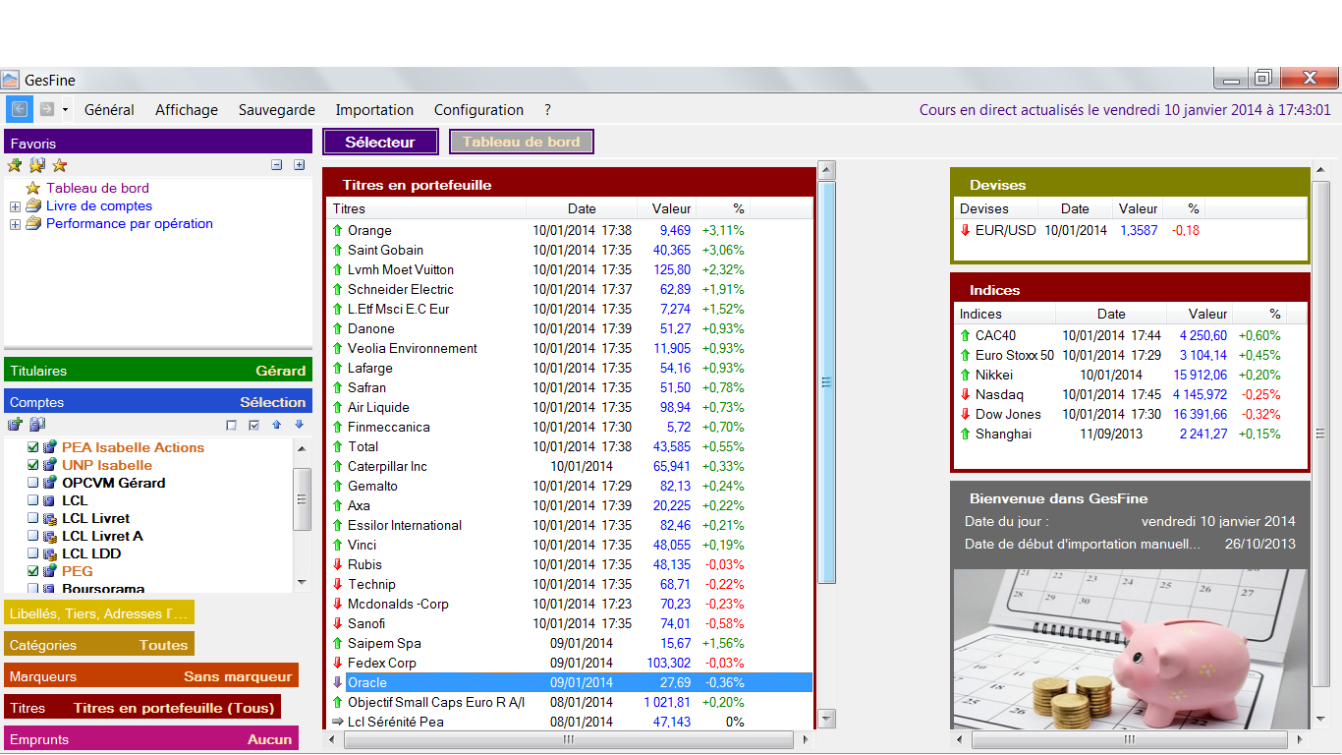This screenshot has height=755, width=1342.
Task: Open the navigation history dropdown arrow
Action: click(65, 110)
